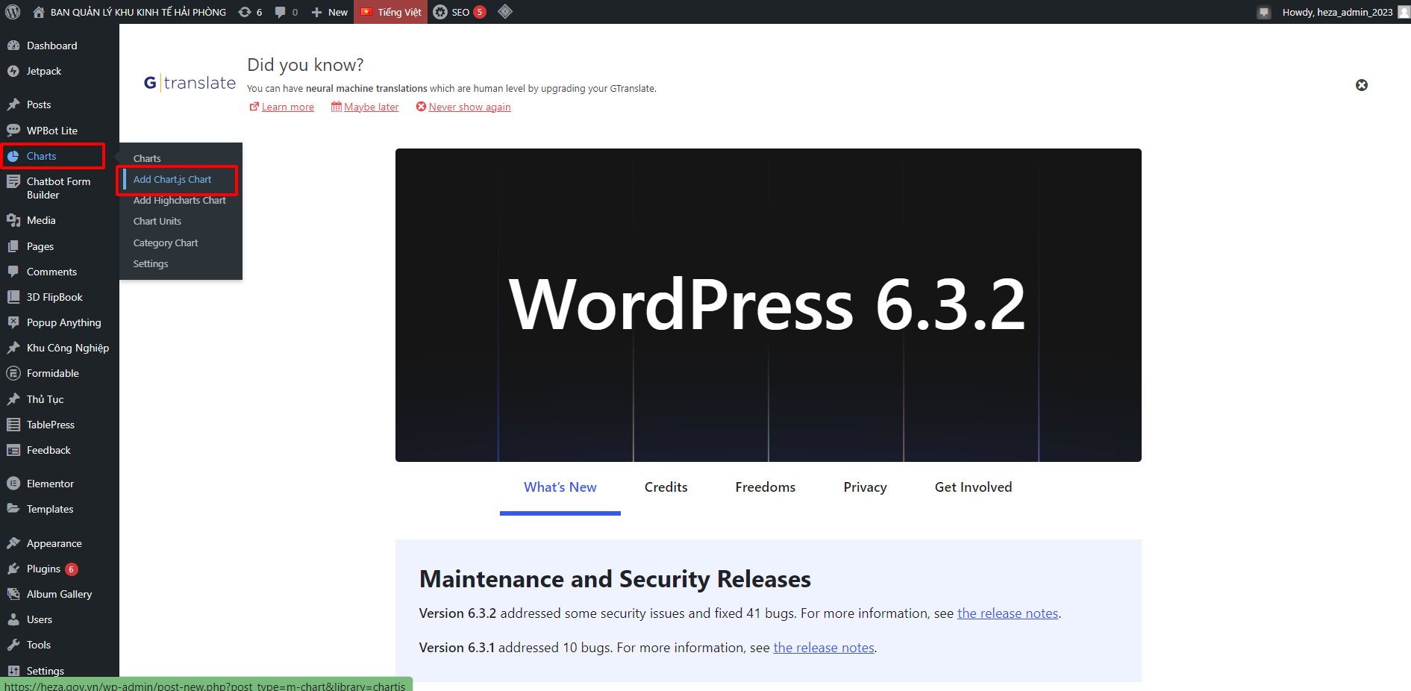Select Add Chart.js Chart submenu item
This screenshot has height=691, width=1411.
[172, 180]
